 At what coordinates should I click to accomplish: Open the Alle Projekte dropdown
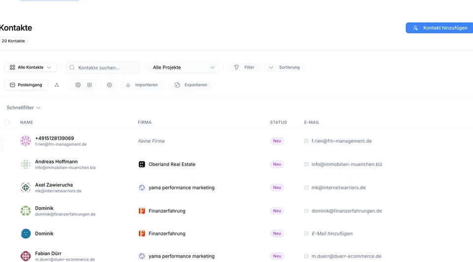coord(184,67)
